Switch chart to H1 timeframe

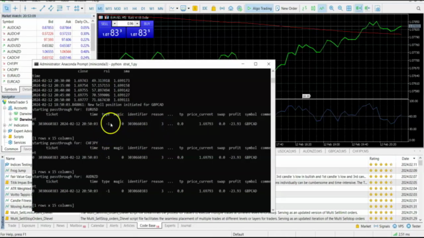click(x=126, y=9)
